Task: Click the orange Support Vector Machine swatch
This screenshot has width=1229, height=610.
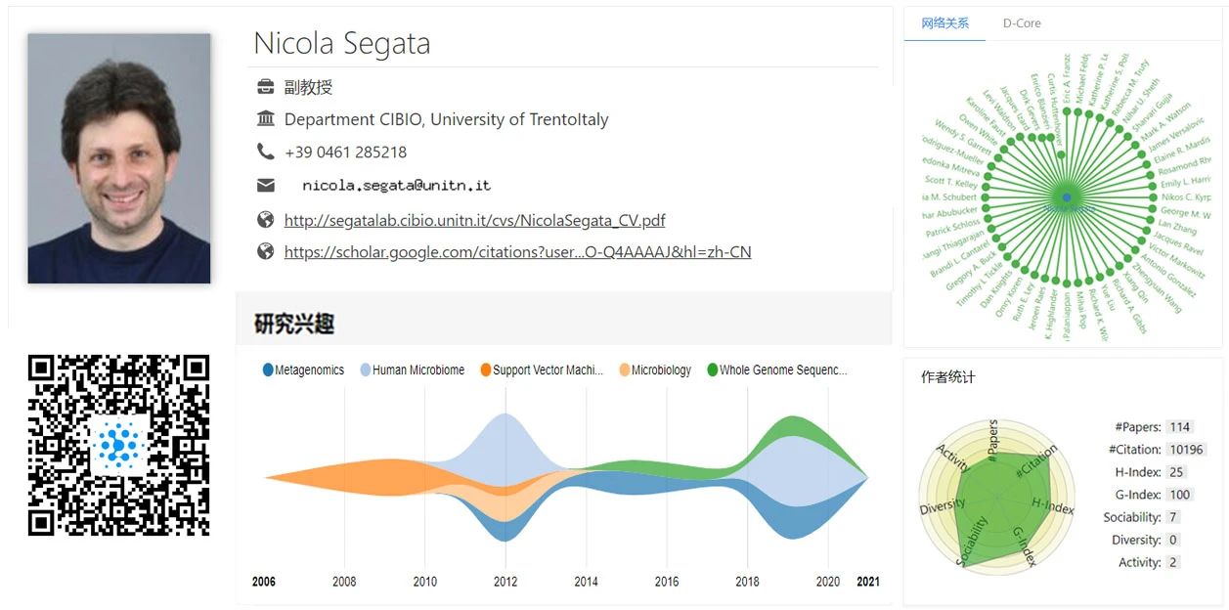Action: coord(486,370)
